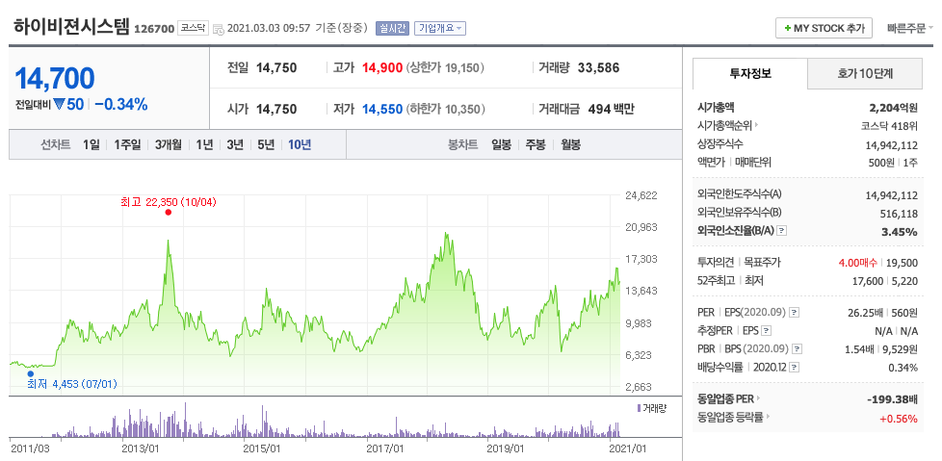This screenshot has height=461, width=942.
Task: Open help icon beside PBR BPS(2020.09)
Action: click(796, 348)
